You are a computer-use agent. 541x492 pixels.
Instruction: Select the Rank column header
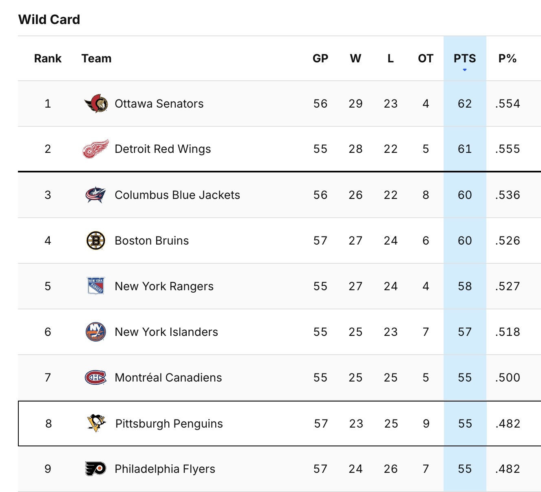point(48,59)
